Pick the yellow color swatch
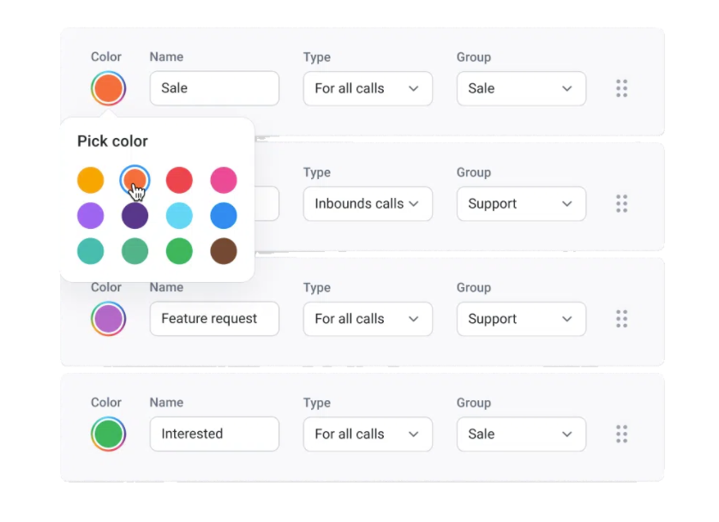 click(x=91, y=180)
